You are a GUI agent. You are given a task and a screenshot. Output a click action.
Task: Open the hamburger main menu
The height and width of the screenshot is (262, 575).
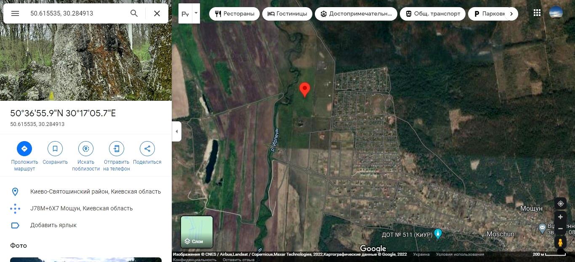[x=15, y=13]
